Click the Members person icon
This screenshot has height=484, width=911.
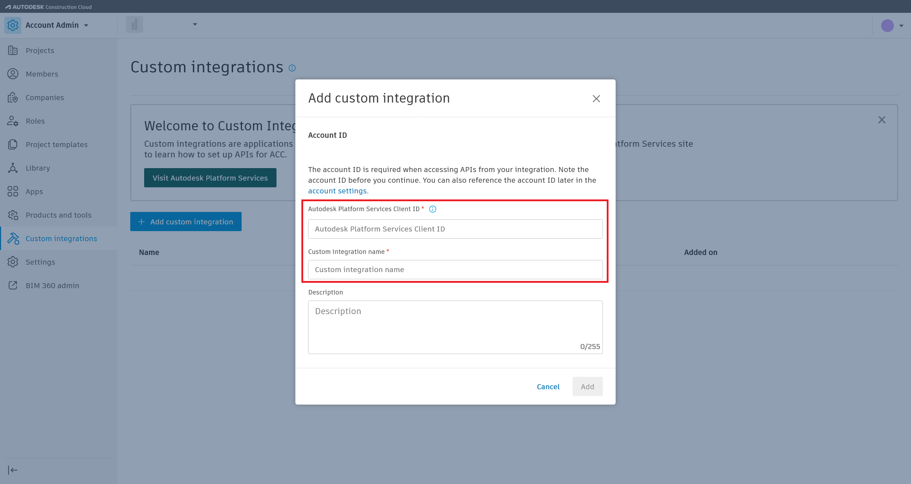tap(13, 74)
